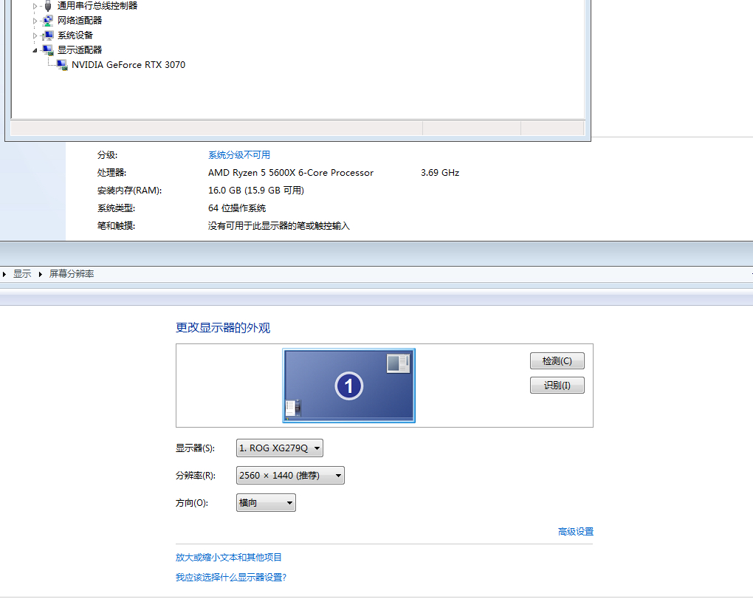Screen dimensions: 753x599
Task: Click the 系统分级不可用 link
Action: [238, 154]
